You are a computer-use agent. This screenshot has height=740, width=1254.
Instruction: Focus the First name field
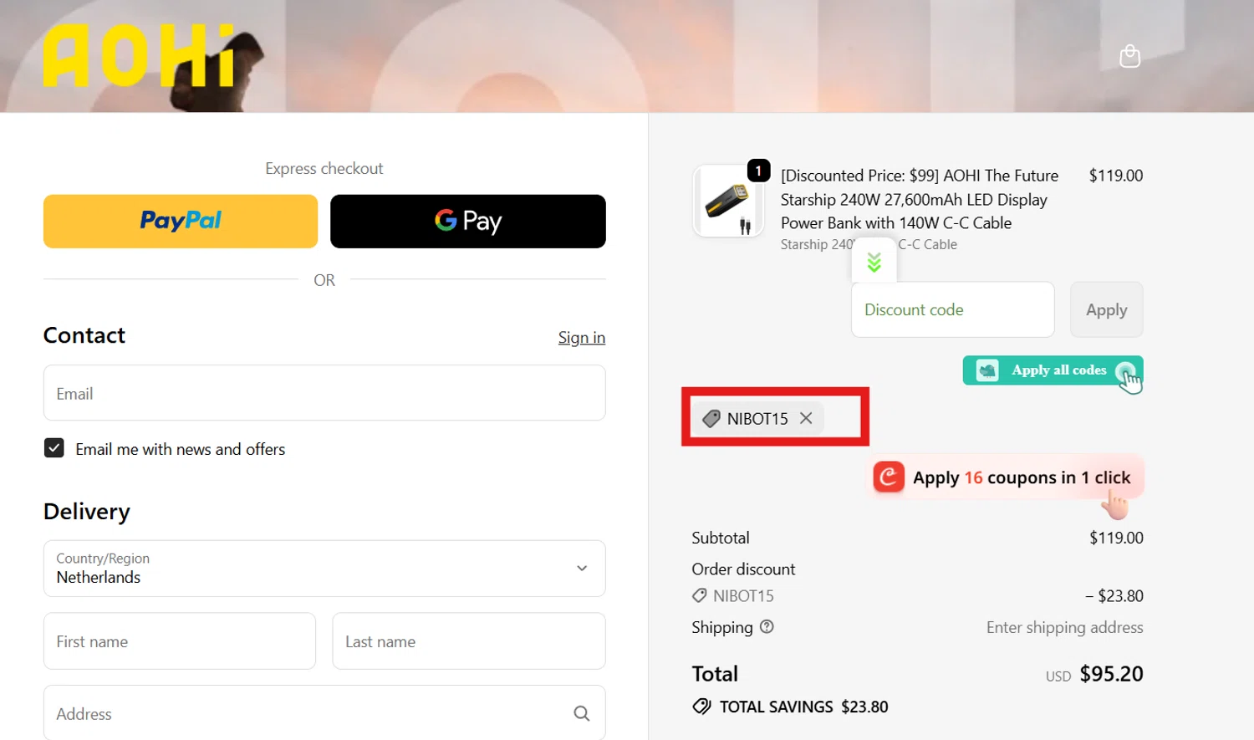click(180, 641)
